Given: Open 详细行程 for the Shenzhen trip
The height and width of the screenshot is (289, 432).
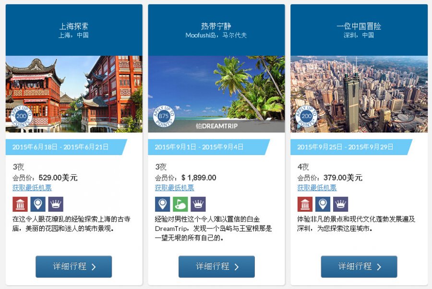Looking at the screenshot, I should pyautogui.click(x=359, y=266).
